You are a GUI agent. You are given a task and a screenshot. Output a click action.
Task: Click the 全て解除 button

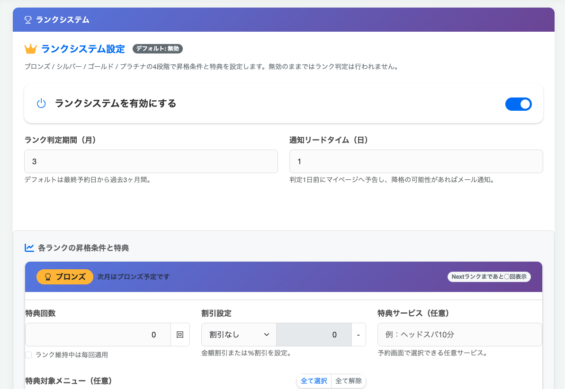click(x=349, y=381)
